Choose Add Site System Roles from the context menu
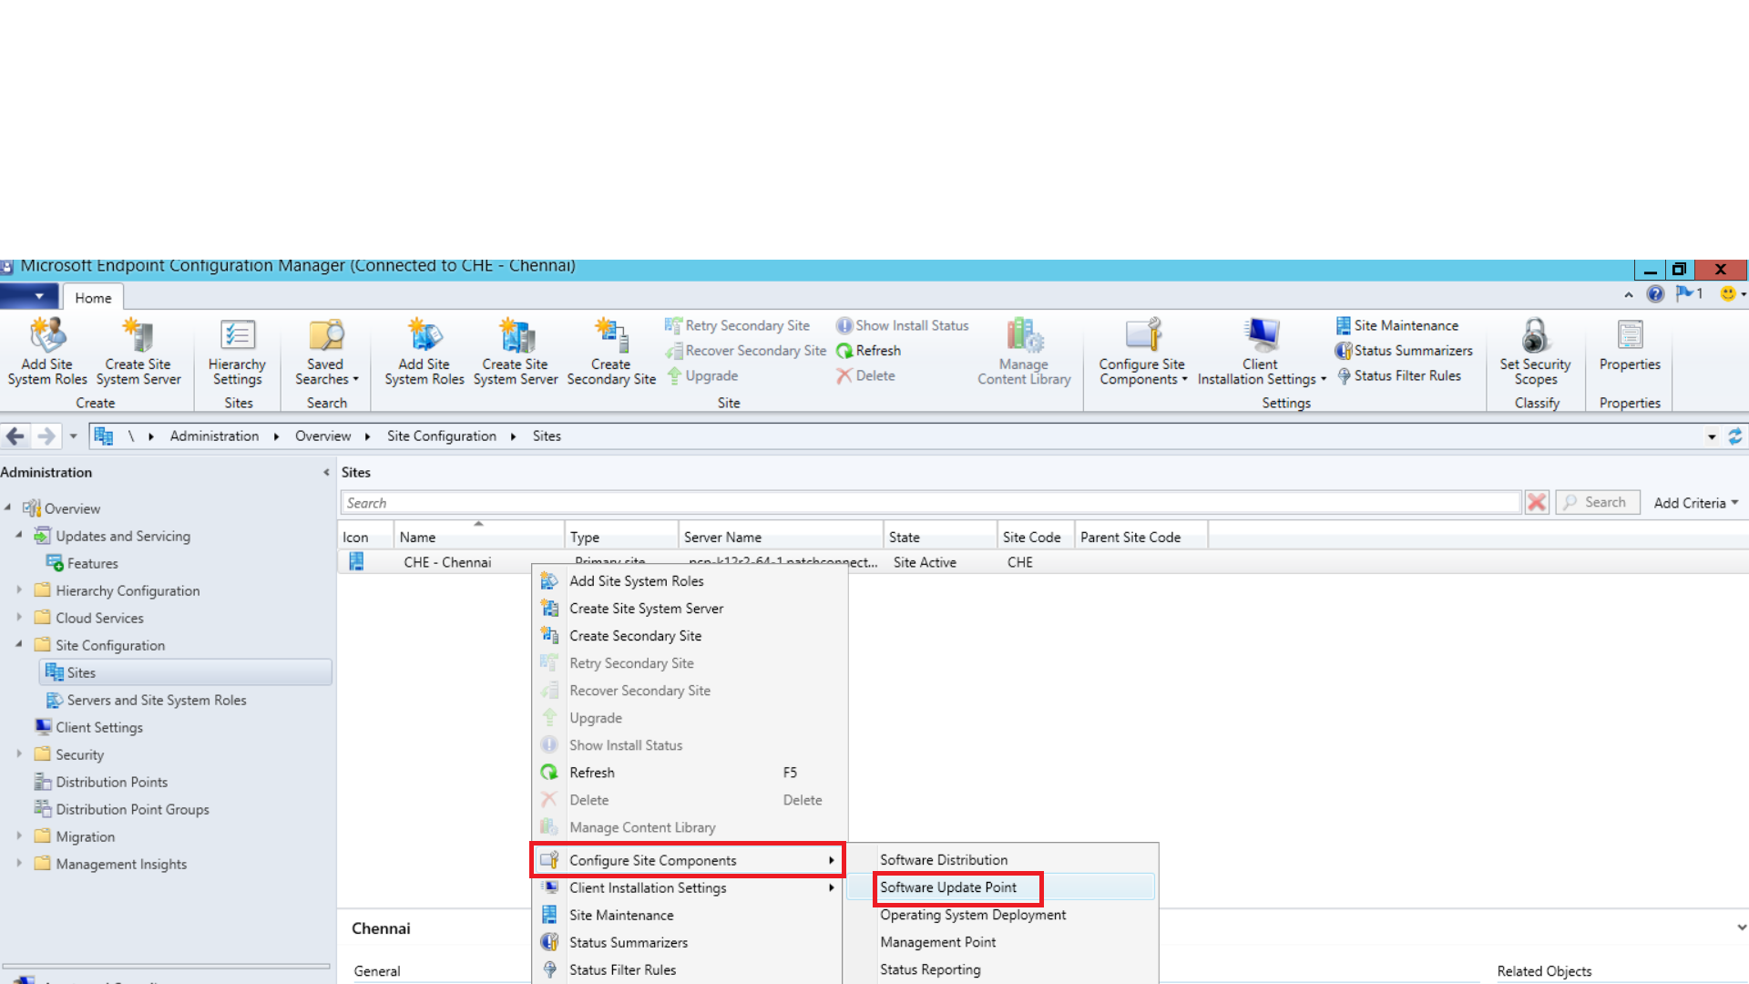Image resolution: width=1749 pixels, height=984 pixels. point(636,581)
